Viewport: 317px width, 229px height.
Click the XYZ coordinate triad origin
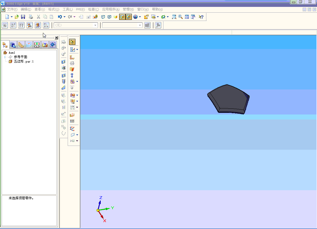(98, 210)
